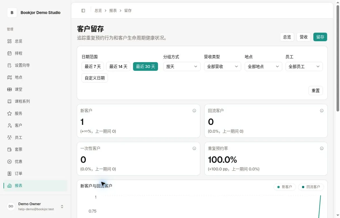Click the 客户 person icon in sidebar
340x218 pixels.
(9, 125)
